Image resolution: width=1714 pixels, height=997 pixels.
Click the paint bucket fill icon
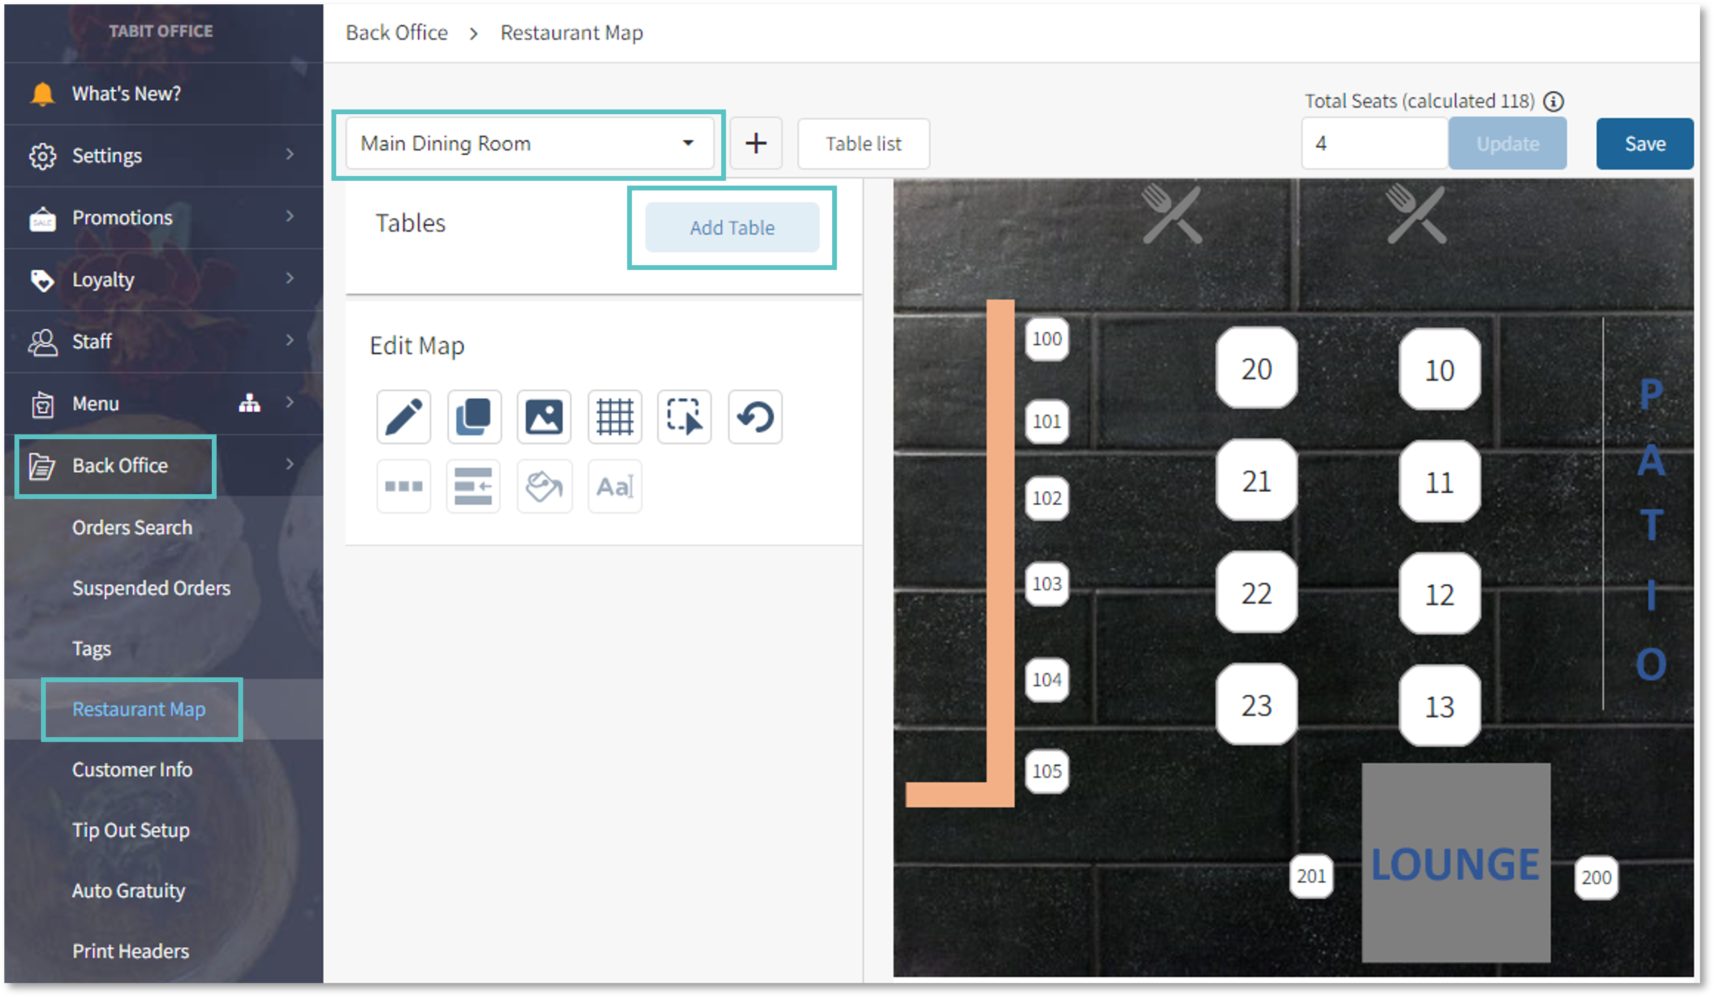544,486
